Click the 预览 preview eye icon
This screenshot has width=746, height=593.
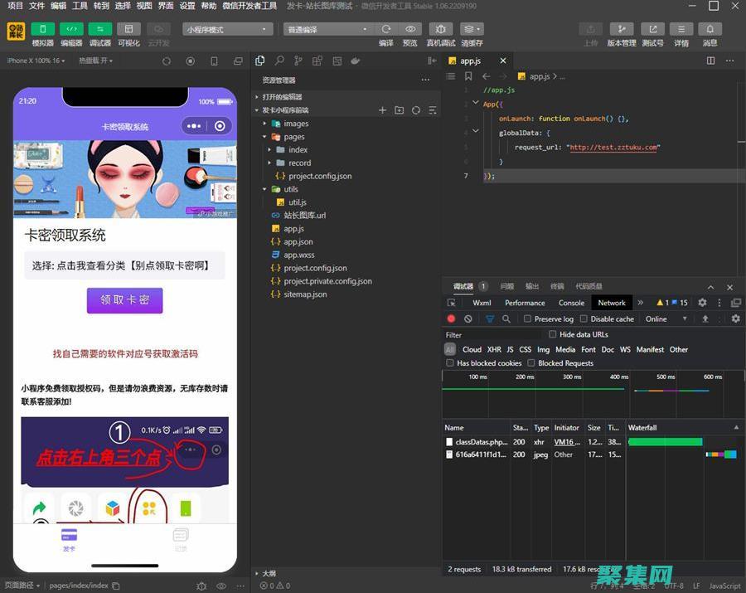click(x=409, y=29)
